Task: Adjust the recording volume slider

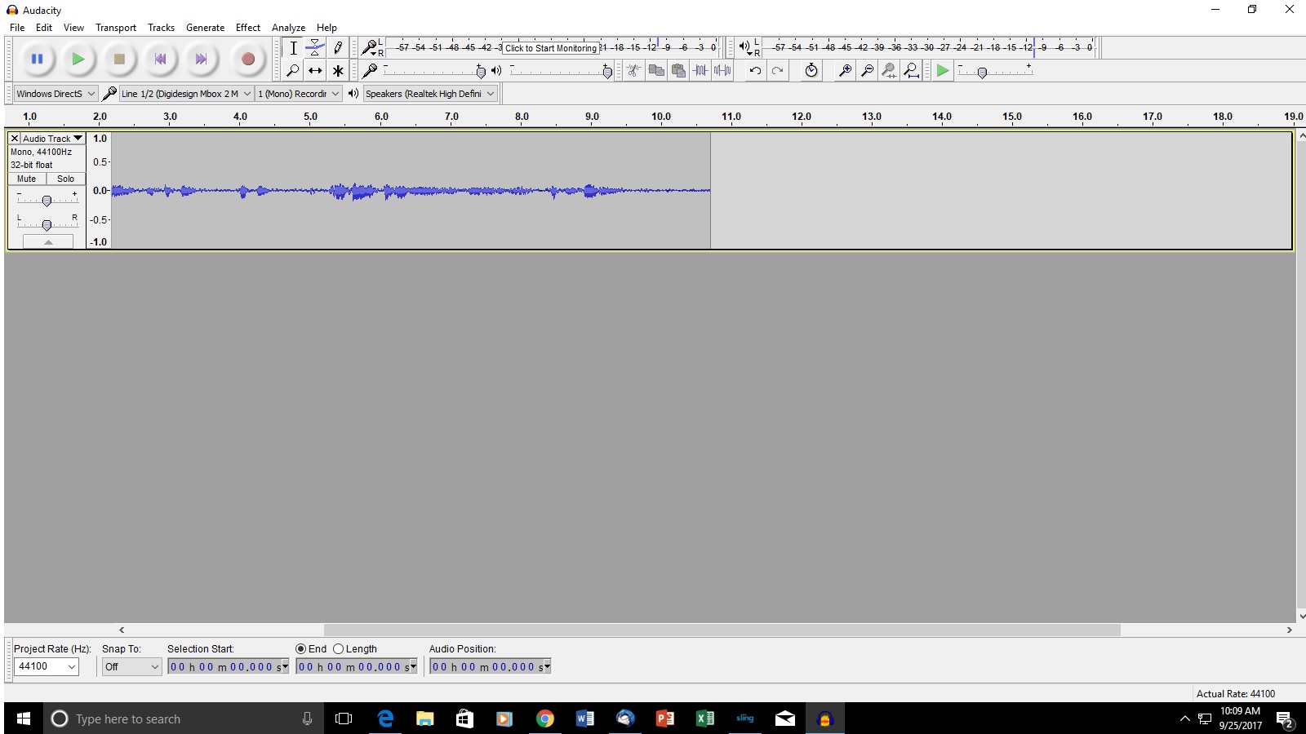Action: click(x=481, y=72)
